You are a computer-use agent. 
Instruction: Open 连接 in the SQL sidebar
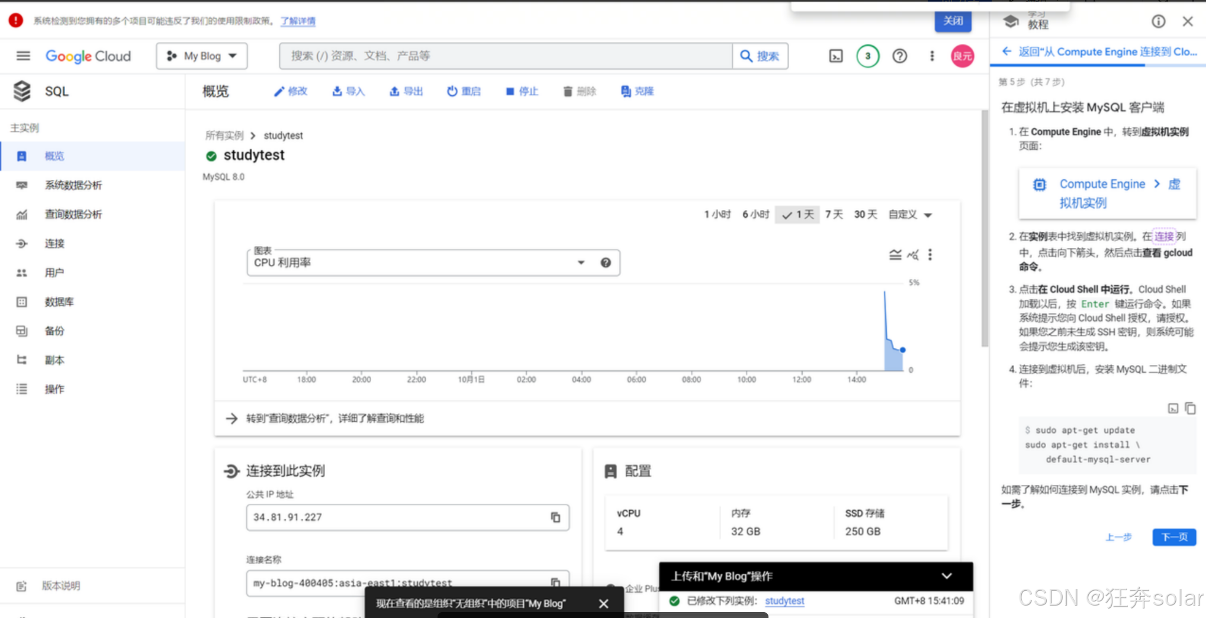coord(93,243)
